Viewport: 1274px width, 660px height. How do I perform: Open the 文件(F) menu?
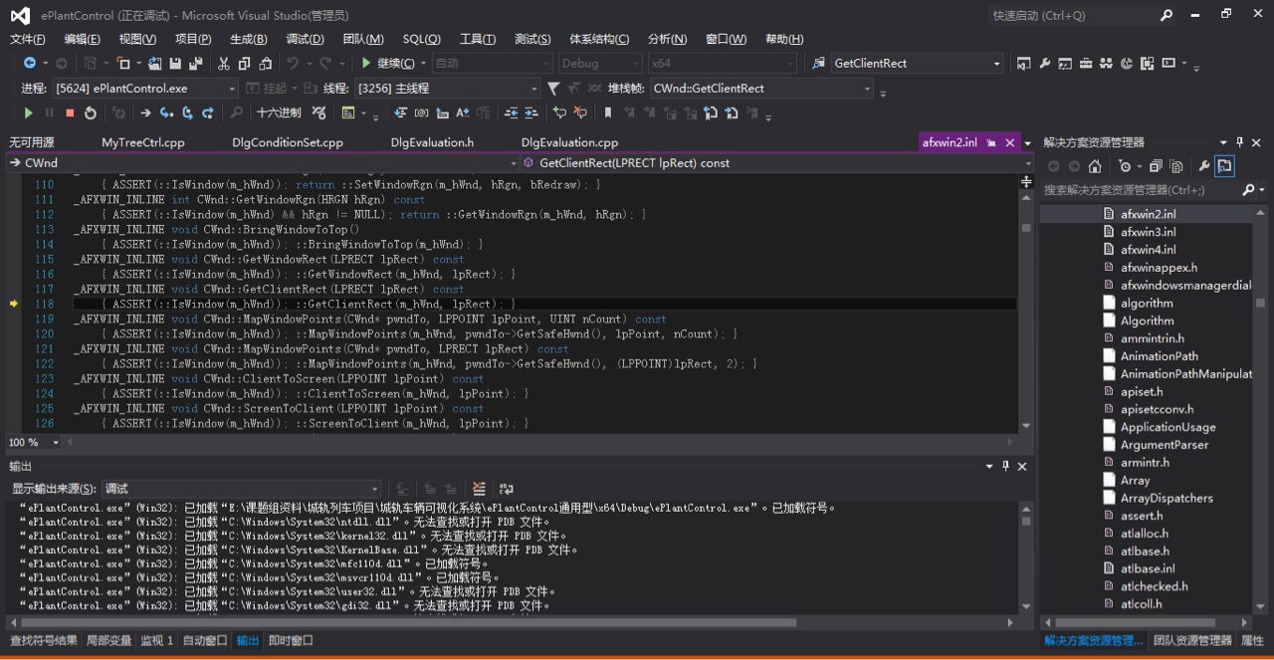point(28,39)
